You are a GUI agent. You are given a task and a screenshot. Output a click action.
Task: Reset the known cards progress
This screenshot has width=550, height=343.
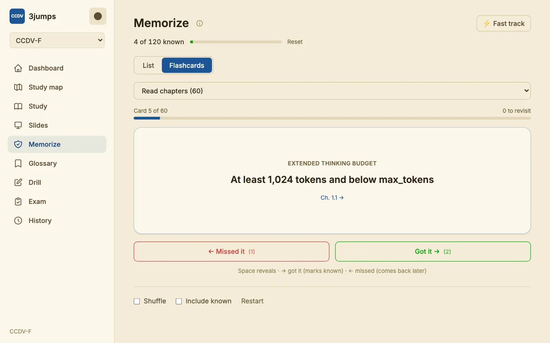tap(295, 42)
